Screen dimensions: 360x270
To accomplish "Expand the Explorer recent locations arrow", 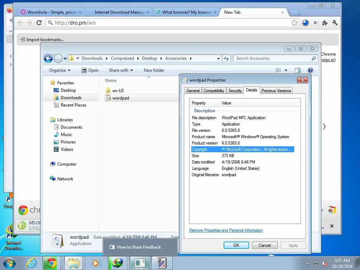I will tap(65, 59).
